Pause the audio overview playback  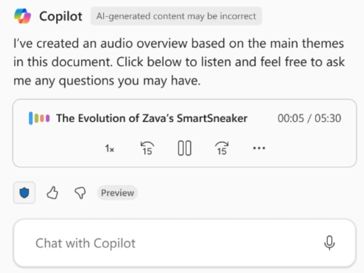click(x=184, y=148)
